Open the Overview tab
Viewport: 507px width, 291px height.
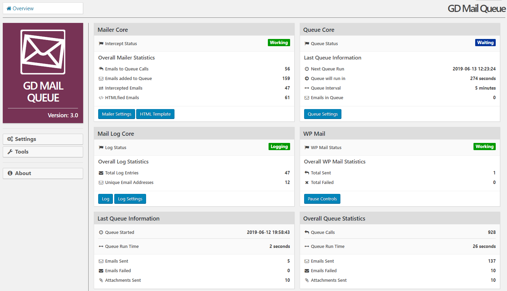point(43,9)
